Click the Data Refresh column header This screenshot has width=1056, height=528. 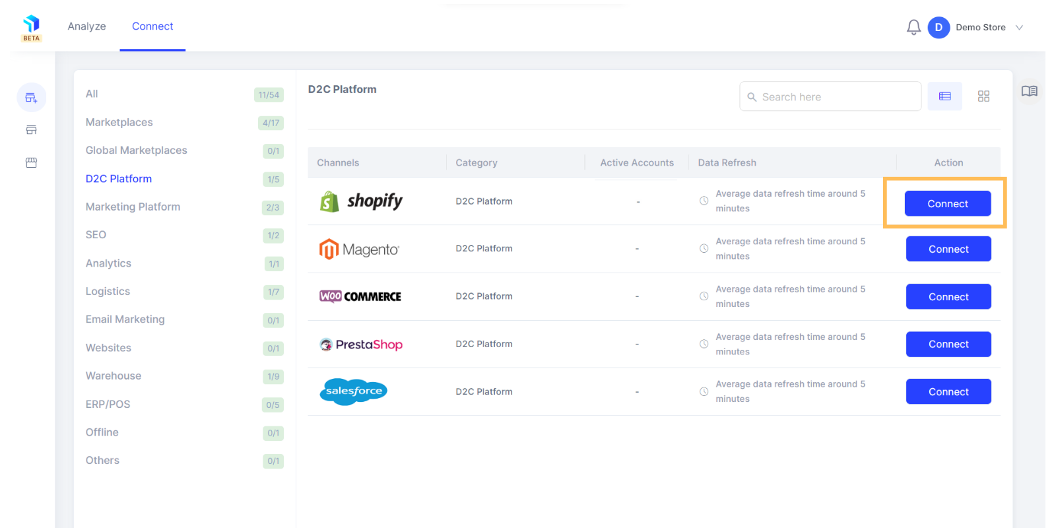click(727, 162)
